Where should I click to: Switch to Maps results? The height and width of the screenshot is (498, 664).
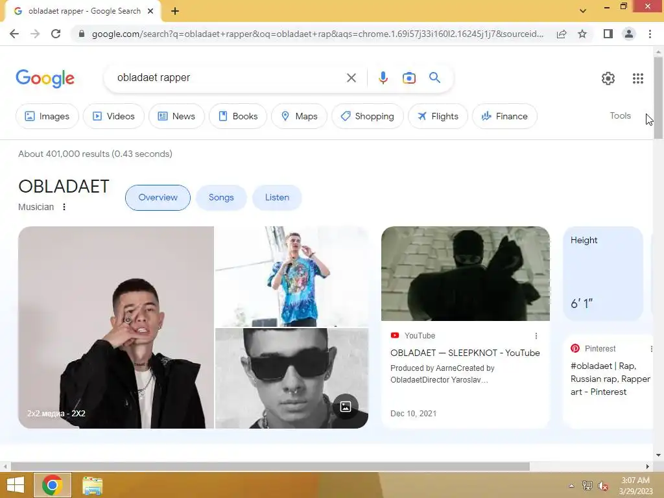299,116
